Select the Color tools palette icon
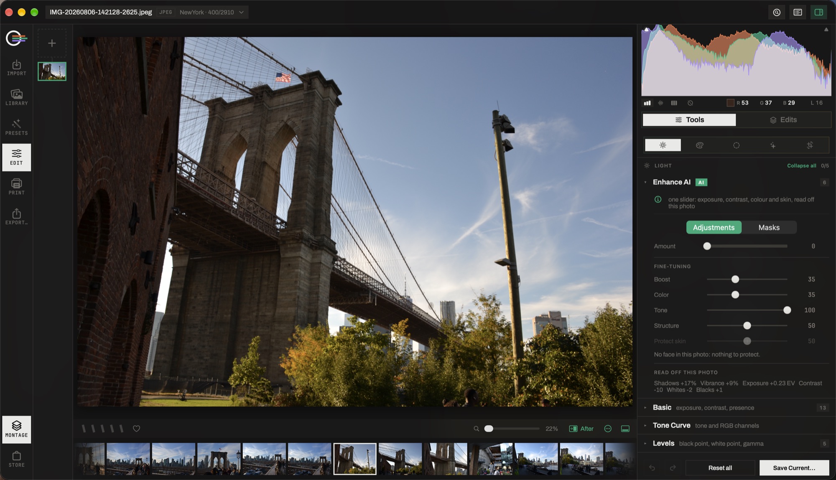Image resolution: width=836 pixels, height=480 pixels. 700,145
